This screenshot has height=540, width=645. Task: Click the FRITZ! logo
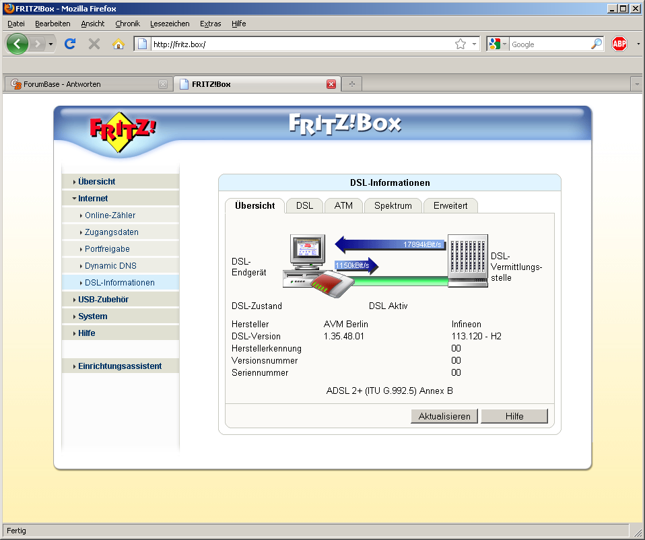click(x=122, y=132)
